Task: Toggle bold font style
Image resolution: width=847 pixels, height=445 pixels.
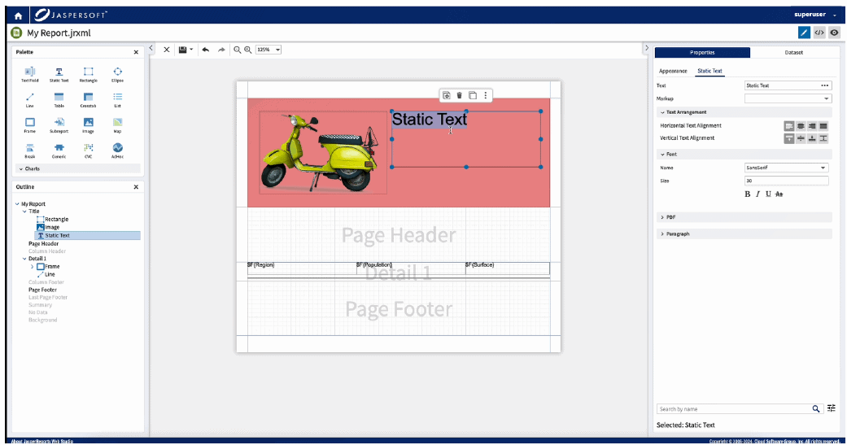Action: (748, 194)
